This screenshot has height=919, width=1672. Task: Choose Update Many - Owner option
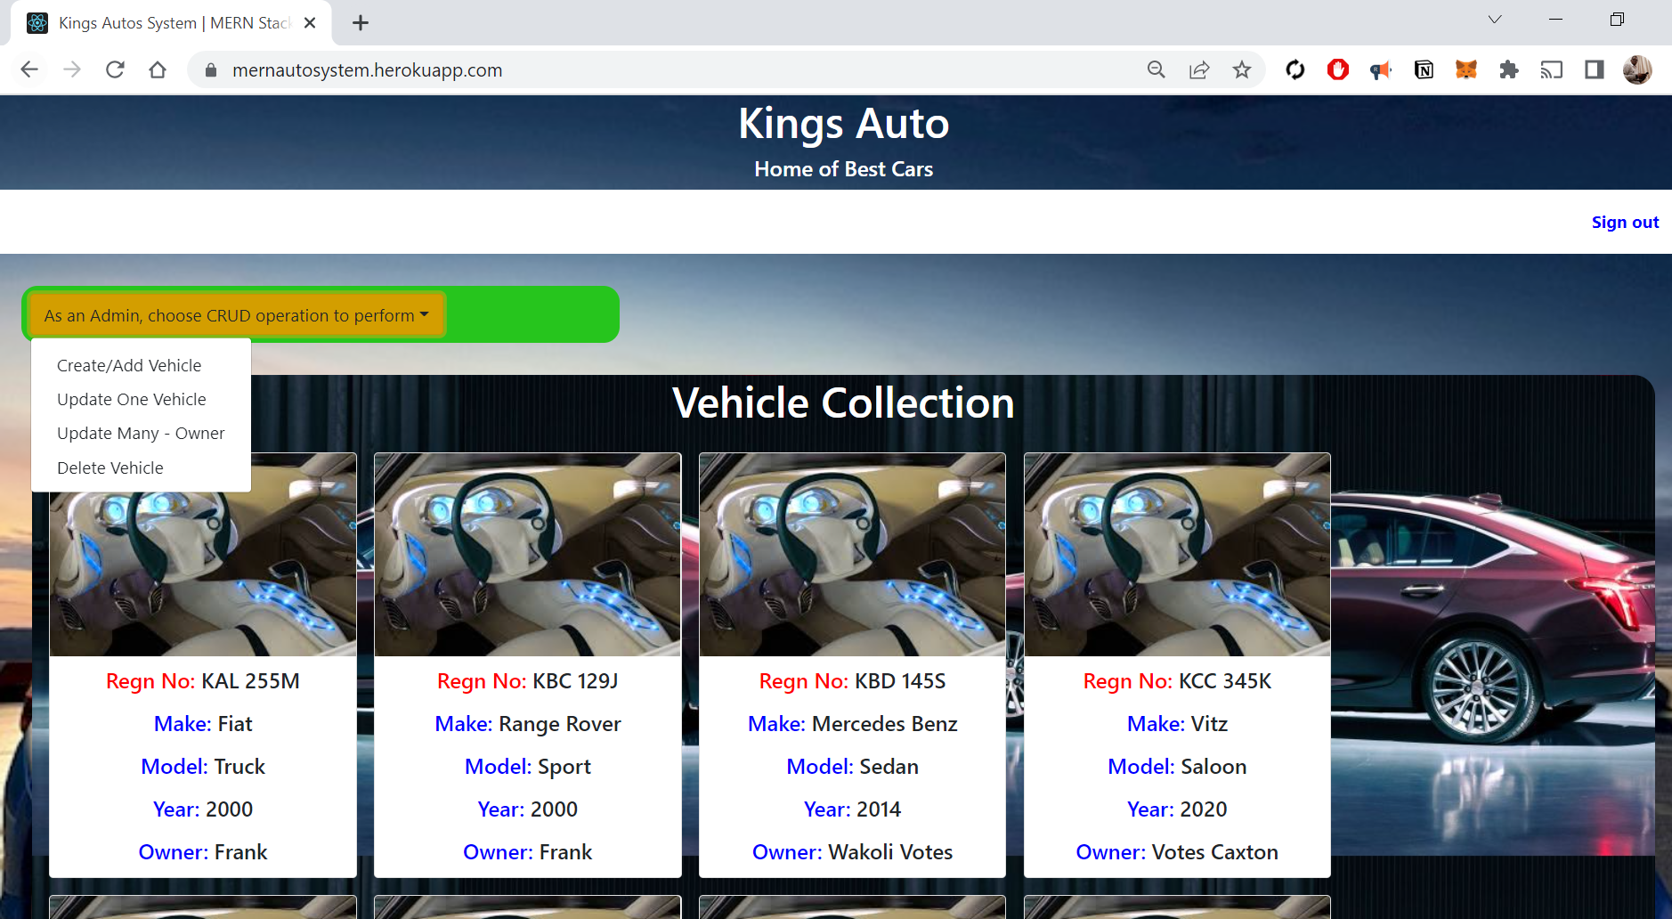(x=141, y=434)
